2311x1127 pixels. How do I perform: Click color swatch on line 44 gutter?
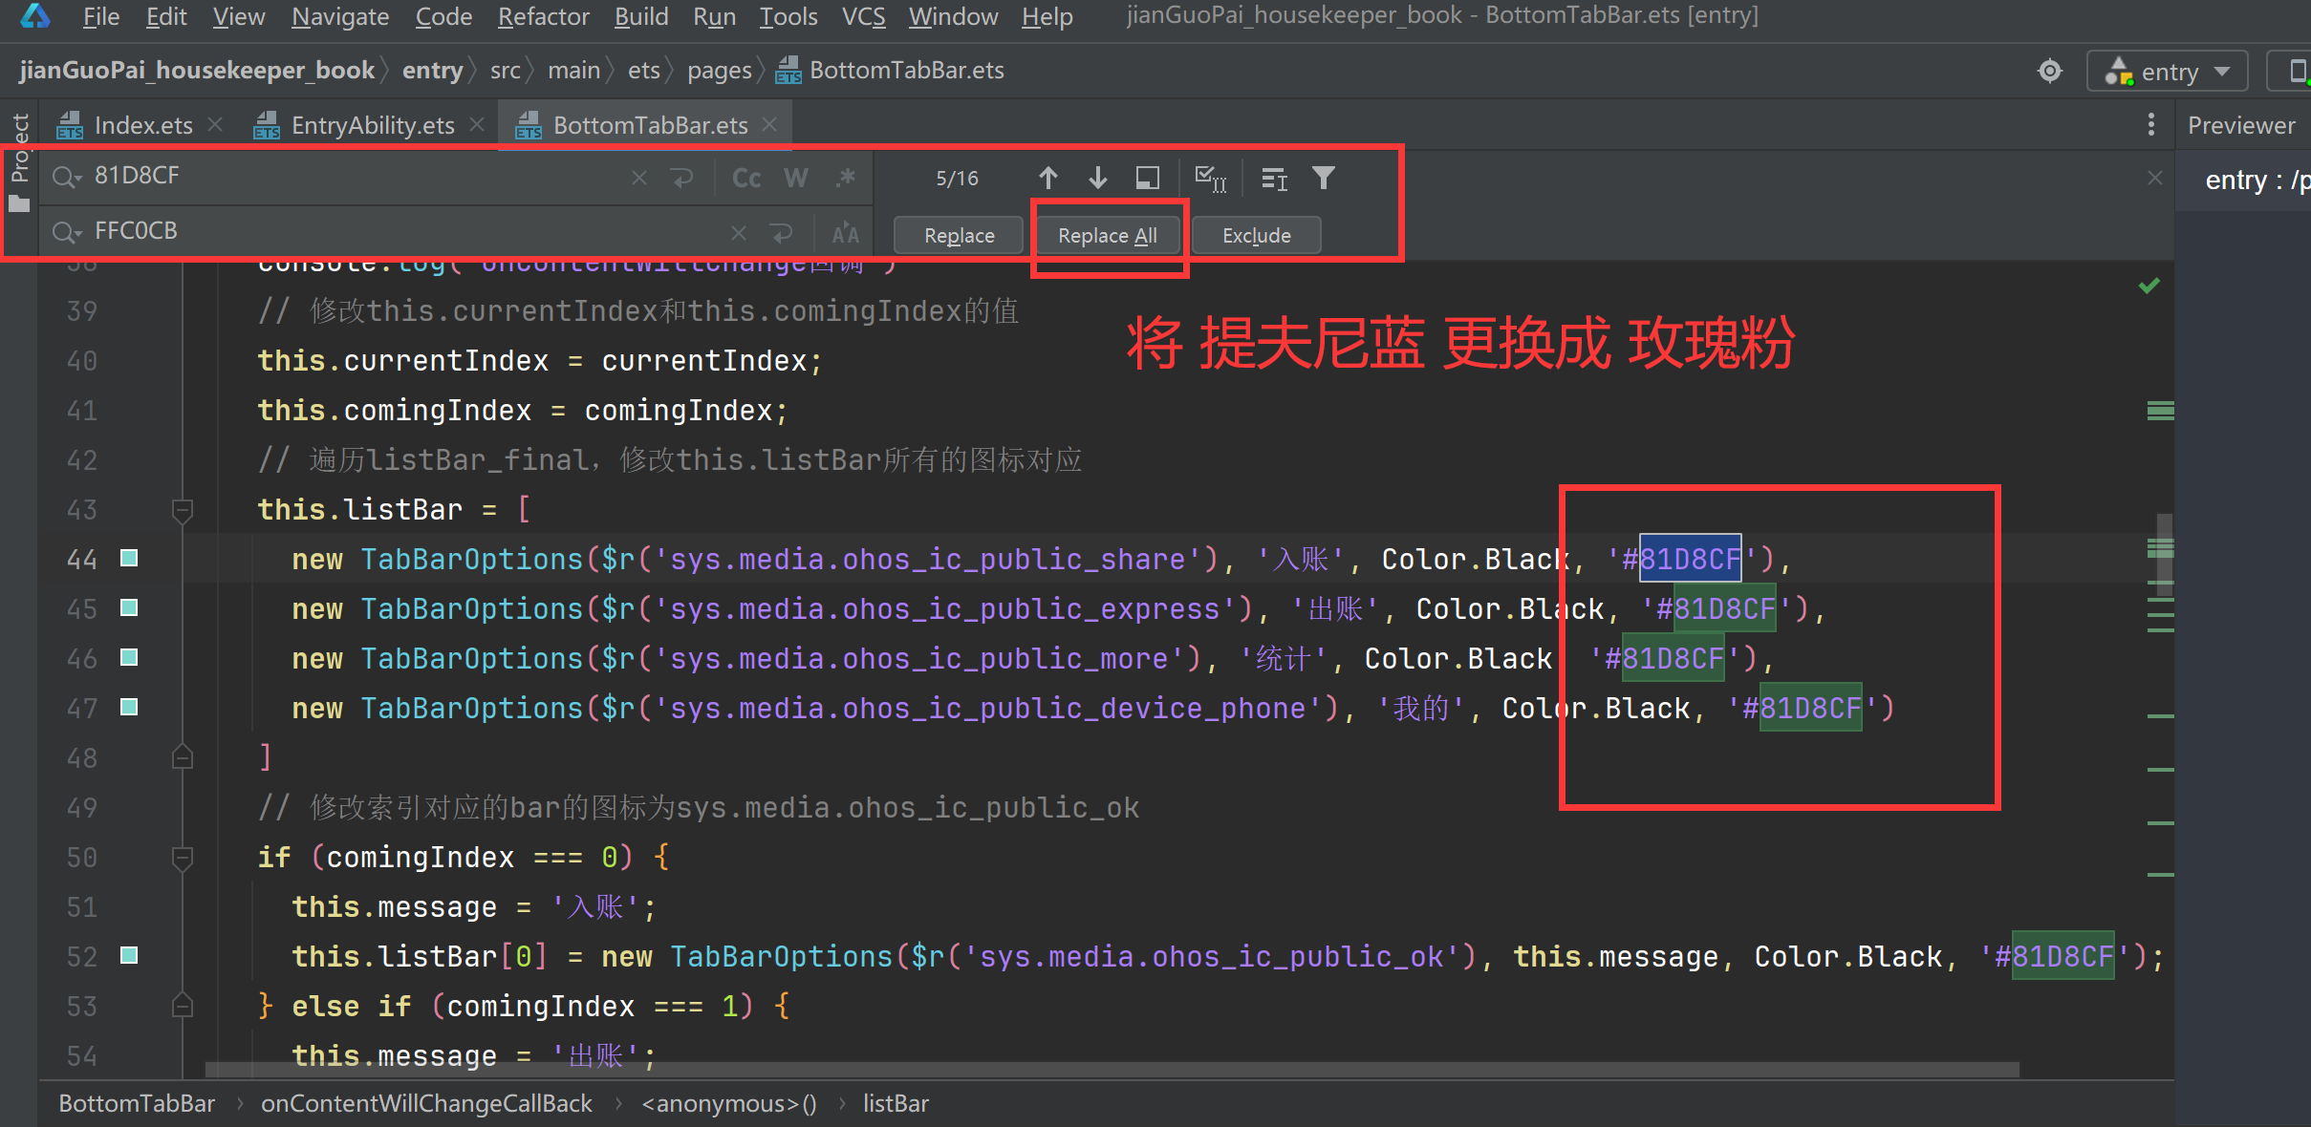click(129, 558)
